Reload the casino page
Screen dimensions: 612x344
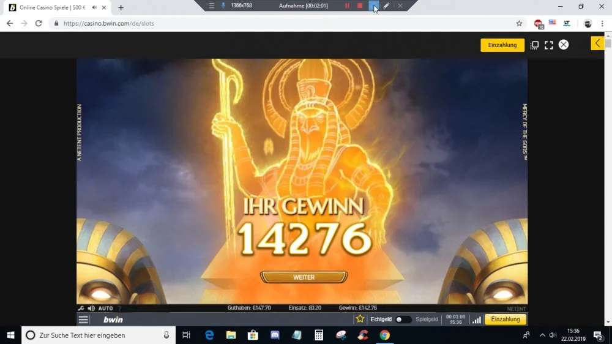(38, 23)
